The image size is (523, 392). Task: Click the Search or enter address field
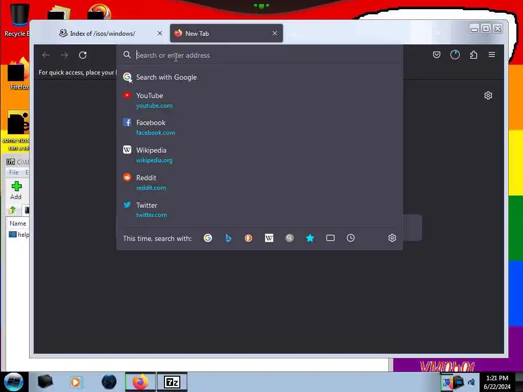tap(259, 55)
